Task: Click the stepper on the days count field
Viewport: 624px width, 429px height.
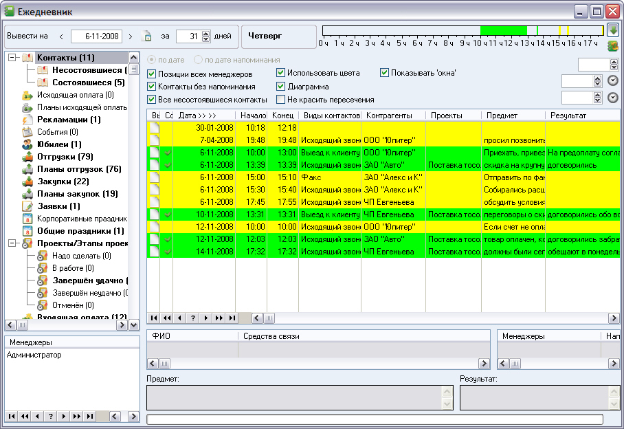Action: coord(205,36)
